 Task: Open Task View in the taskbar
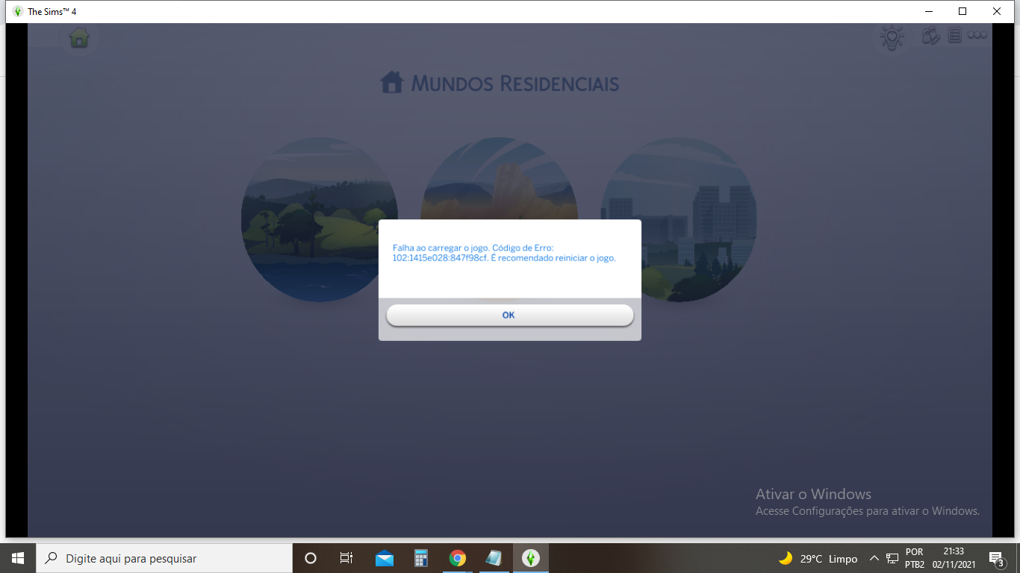(346, 558)
